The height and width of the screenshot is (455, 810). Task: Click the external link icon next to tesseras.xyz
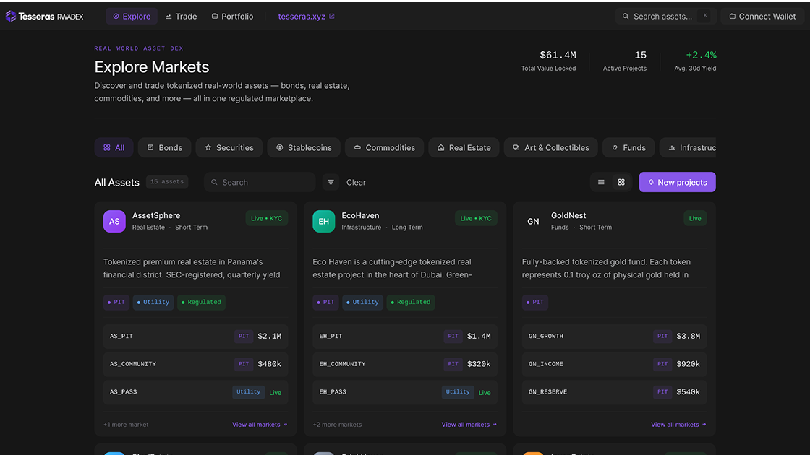click(331, 15)
